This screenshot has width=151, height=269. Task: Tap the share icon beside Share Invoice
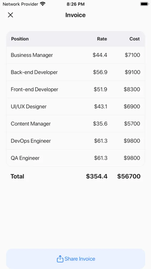coord(60,259)
